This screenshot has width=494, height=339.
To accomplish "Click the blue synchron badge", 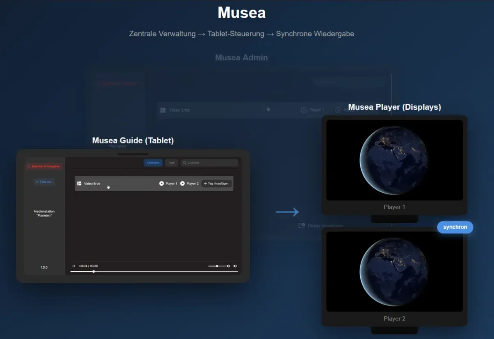I will (x=455, y=227).
